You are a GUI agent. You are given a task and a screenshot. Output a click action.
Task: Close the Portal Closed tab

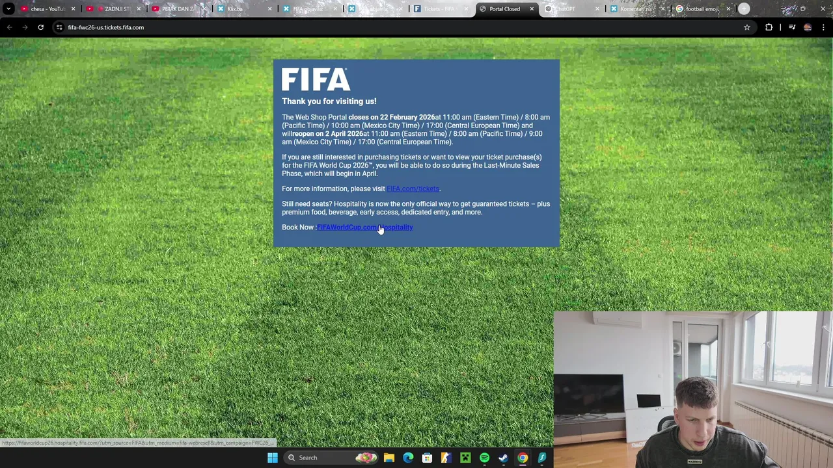[x=532, y=9]
